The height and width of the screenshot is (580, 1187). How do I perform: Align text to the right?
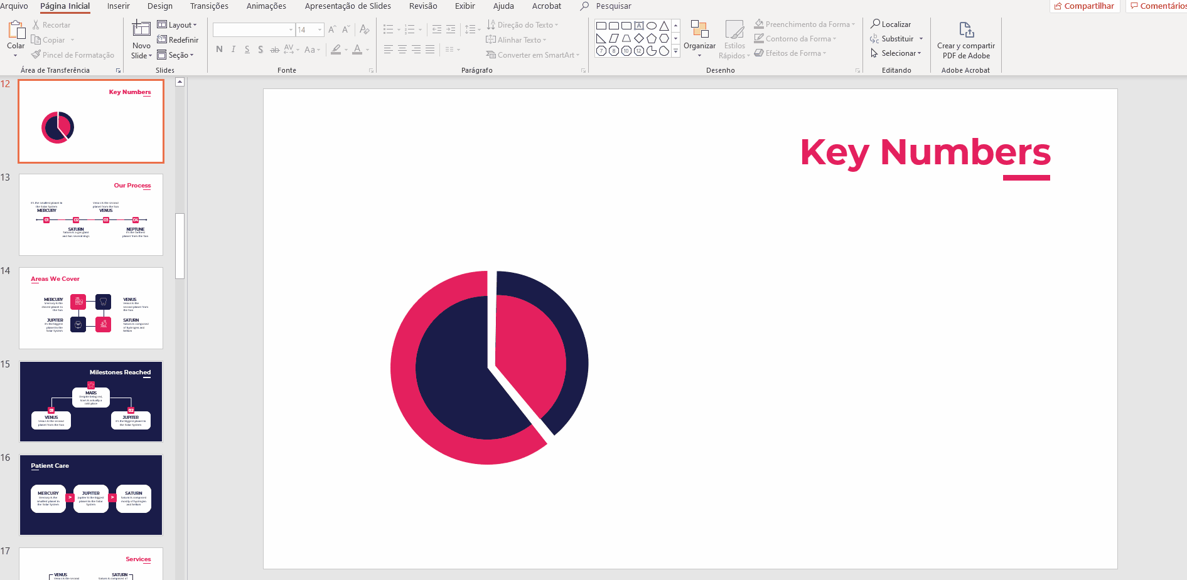416,50
